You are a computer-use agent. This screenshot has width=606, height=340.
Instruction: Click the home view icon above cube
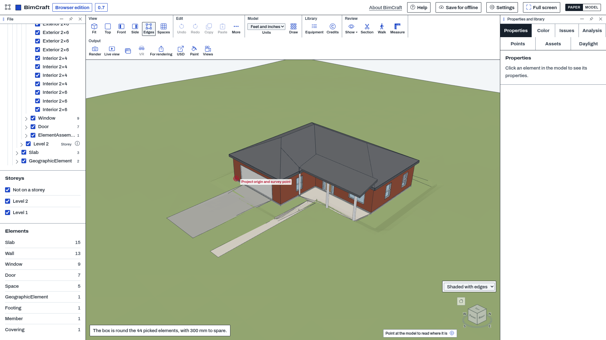pos(461,301)
